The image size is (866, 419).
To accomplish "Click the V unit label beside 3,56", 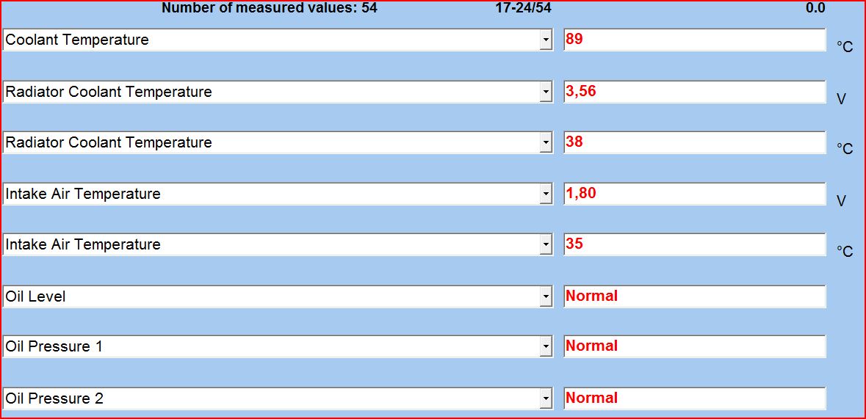I will pyautogui.click(x=842, y=98).
